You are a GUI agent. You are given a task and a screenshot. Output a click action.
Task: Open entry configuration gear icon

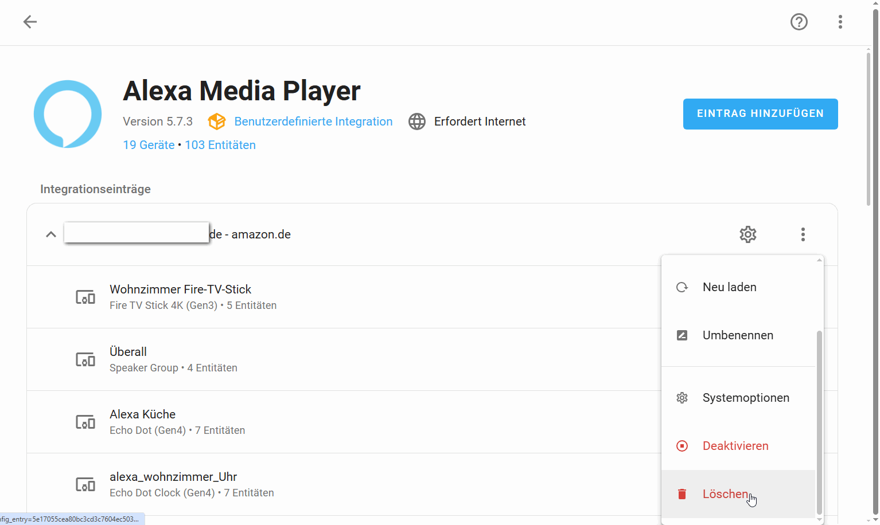point(748,234)
